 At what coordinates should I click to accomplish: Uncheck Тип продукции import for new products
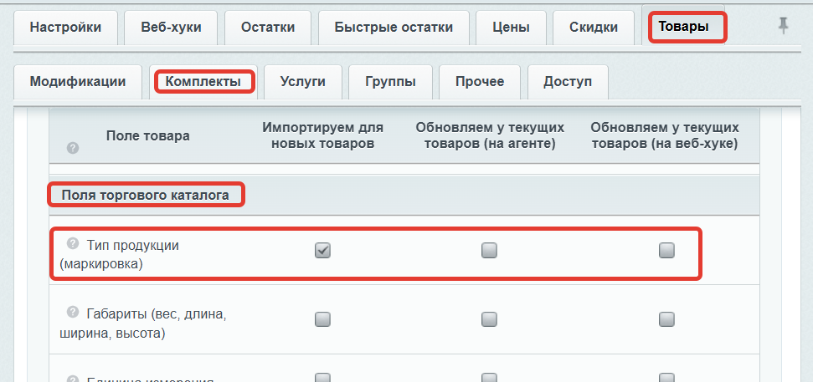pos(322,251)
